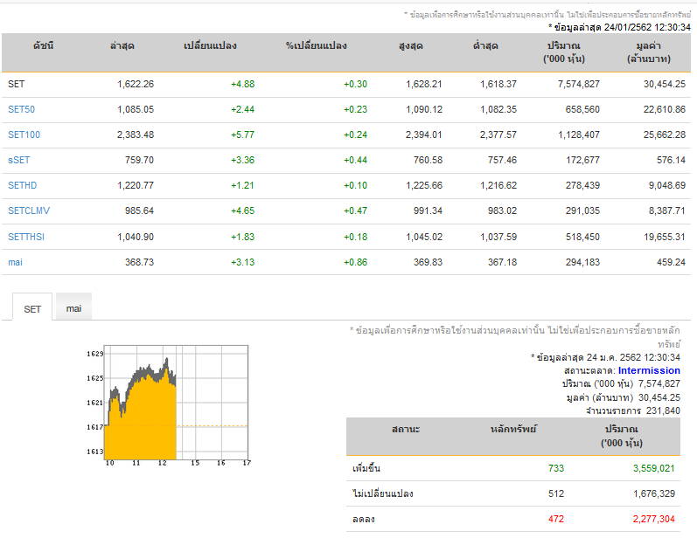This screenshot has height=538, width=697.
Task: Click the มูลค่า (ล้านบาท) column header
Action: (x=649, y=52)
